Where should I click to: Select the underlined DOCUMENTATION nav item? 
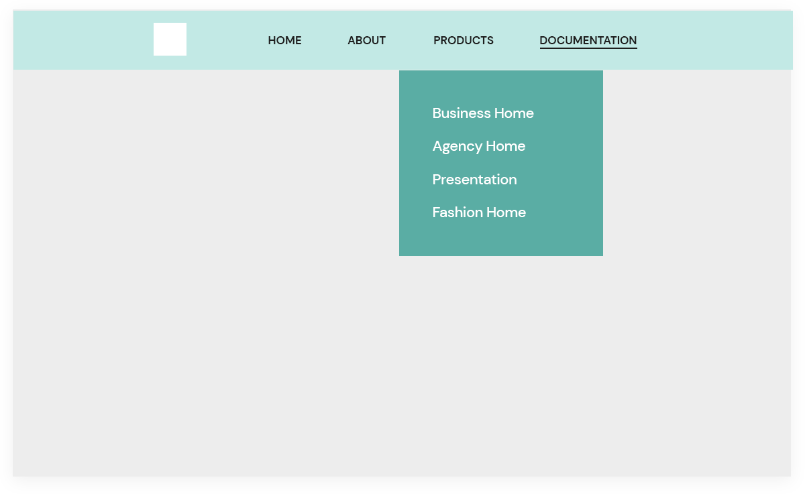(588, 40)
